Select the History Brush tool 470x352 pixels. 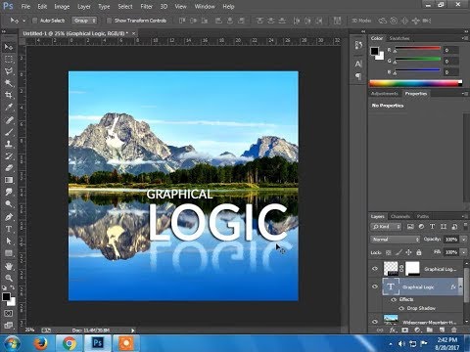click(x=9, y=155)
